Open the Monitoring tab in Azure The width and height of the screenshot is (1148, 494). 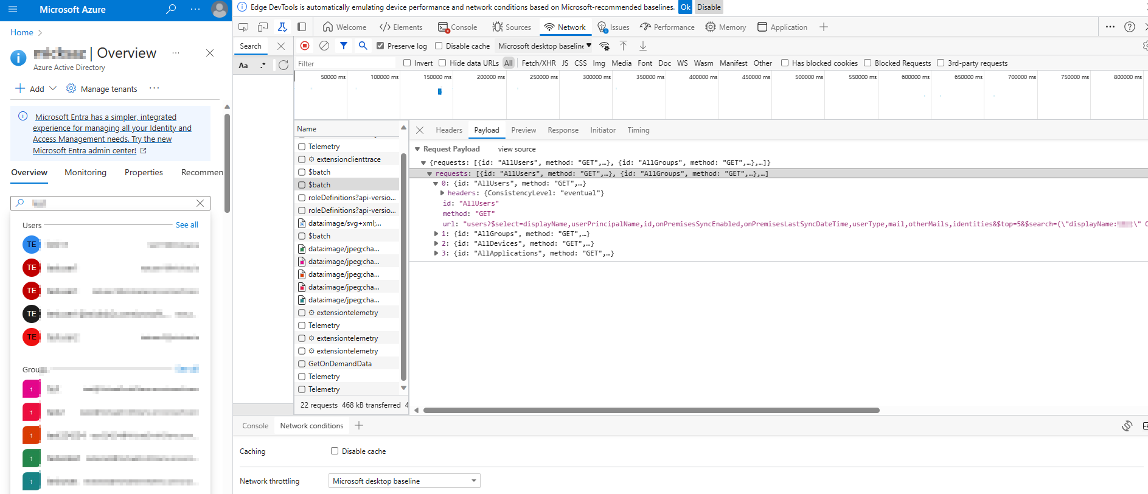coord(85,172)
